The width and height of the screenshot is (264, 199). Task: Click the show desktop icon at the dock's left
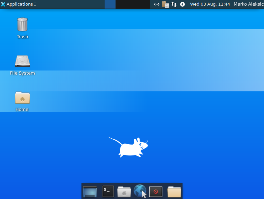pyautogui.click(x=90, y=191)
